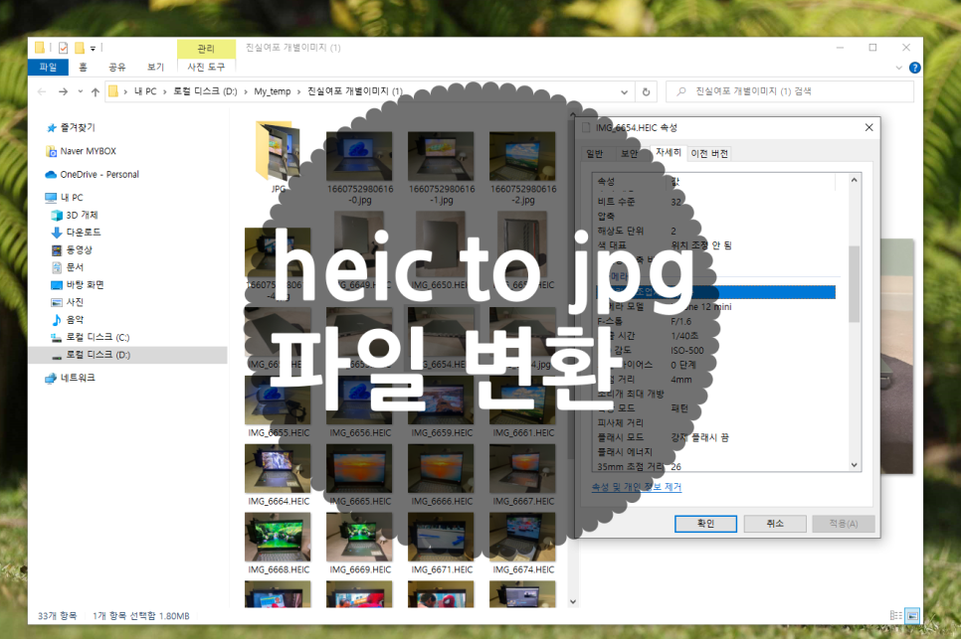The width and height of the screenshot is (961, 639).
Task: Select the 자세히 tab in properties dialog
Action: pyautogui.click(x=669, y=152)
